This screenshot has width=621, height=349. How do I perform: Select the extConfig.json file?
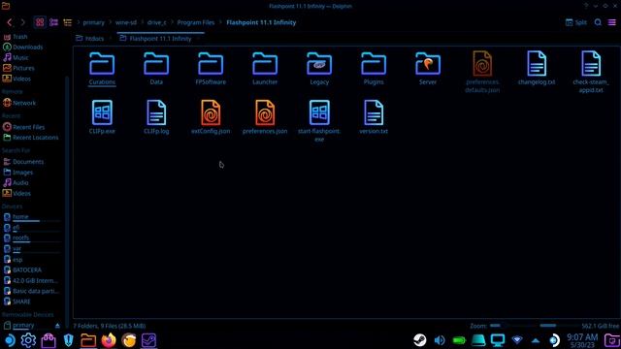pos(211,117)
